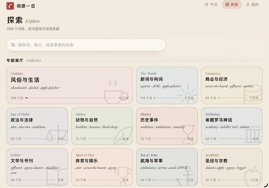This screenshot has width=269, height=188.
Task: Click 'backbite · banana · black sheep' sample words
Action: (97, 127)
